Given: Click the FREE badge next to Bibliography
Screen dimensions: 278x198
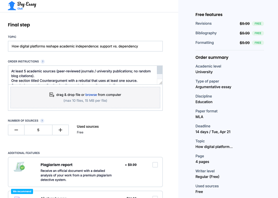Looking at the screenshot, I should click(258, 33).
